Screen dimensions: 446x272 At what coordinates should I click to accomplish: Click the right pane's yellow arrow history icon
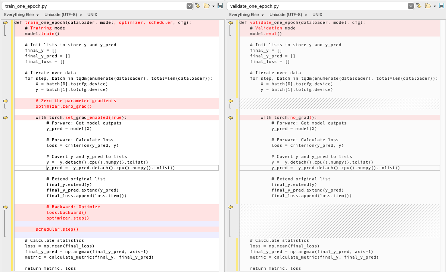tap(419, 6)
